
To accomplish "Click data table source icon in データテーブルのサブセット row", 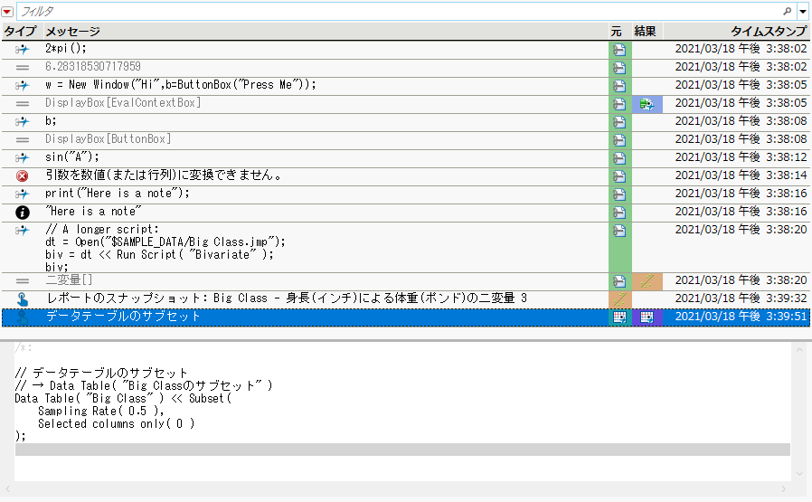I will coord(619,317).
